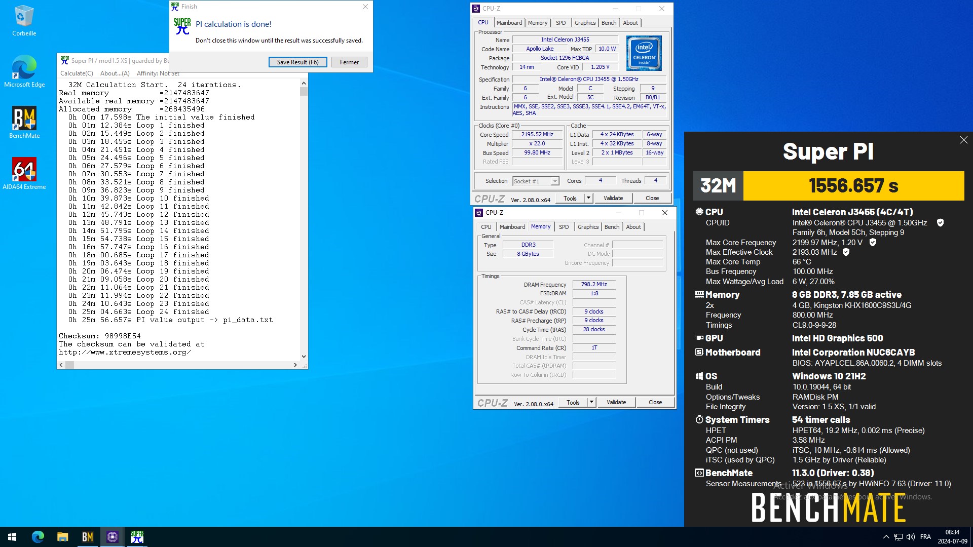
Task: Select About tab in bottom CPU-Z
Action: 633,227
